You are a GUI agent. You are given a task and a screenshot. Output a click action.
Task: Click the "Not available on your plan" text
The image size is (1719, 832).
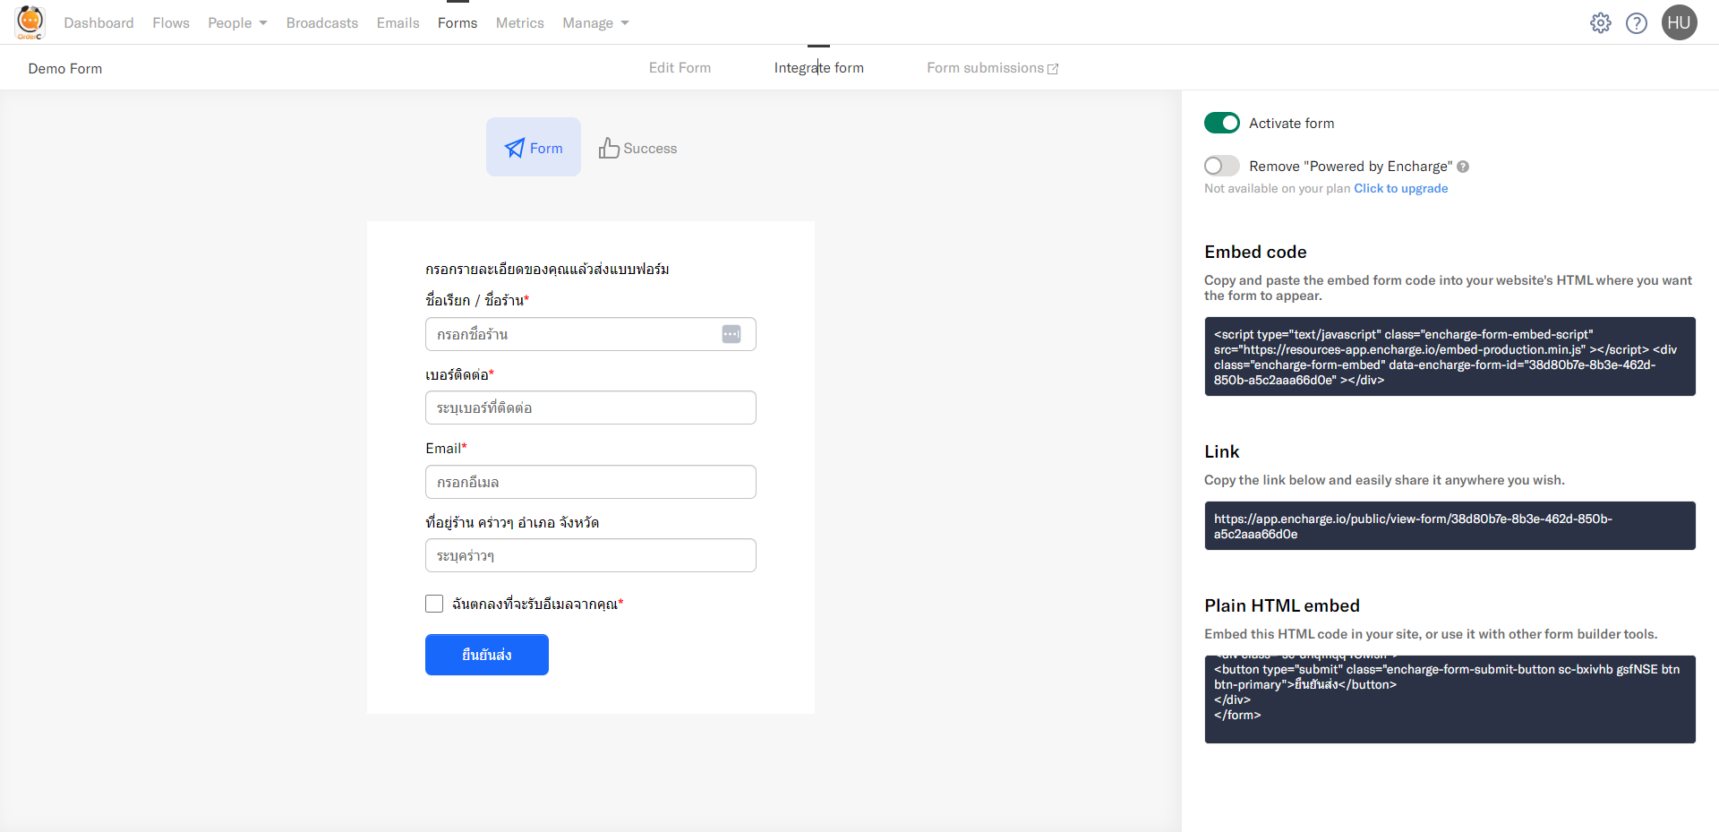[1278, 188]
